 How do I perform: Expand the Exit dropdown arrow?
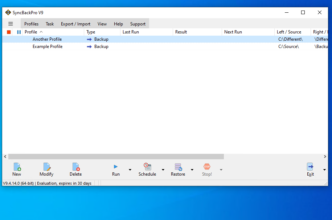pos(324,170)
